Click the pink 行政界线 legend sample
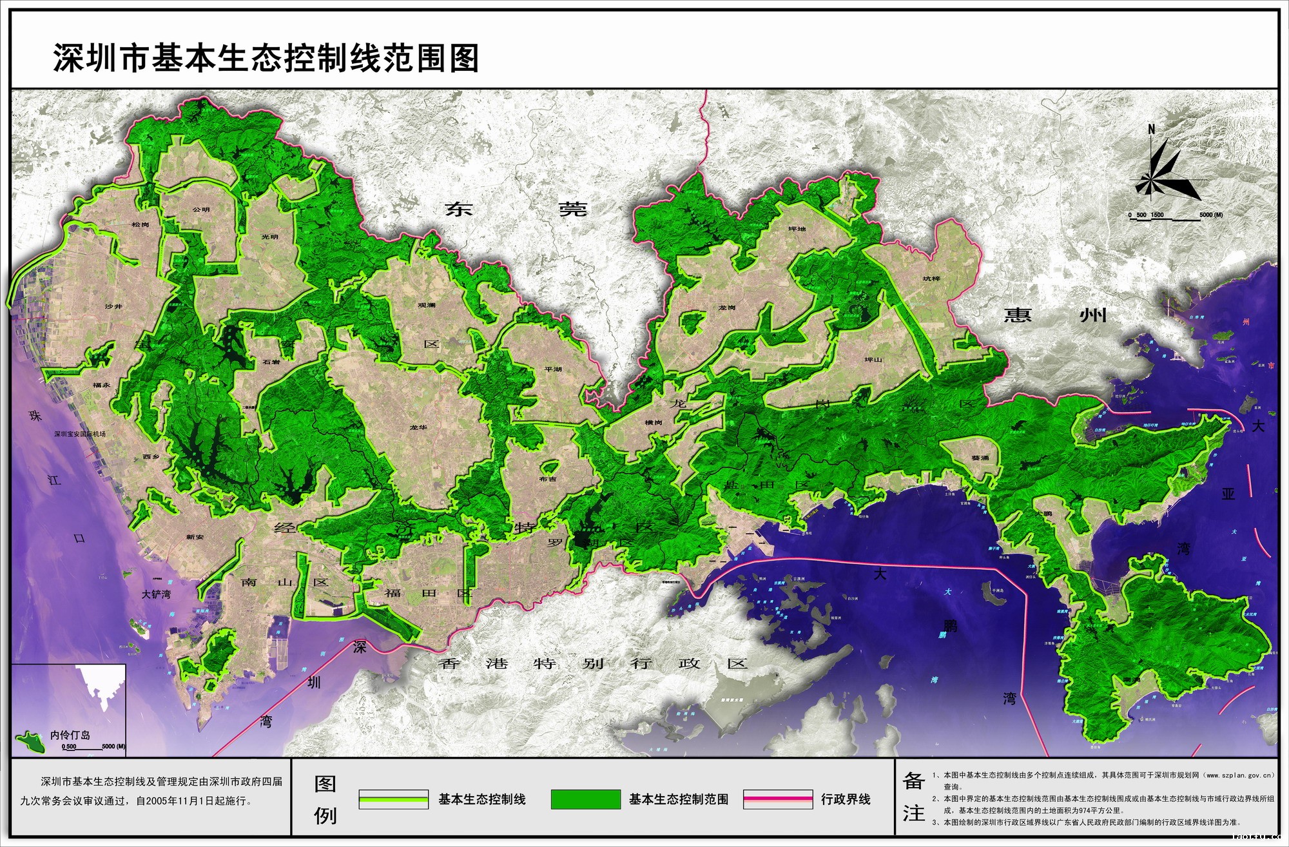Image resolution: width=1289 pixels, height=847 pixels. 777,799
